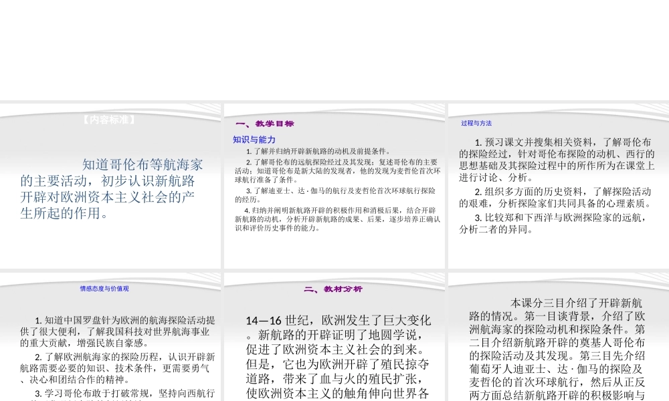Click paragraph starting 1. 知道中国罗盘针为欧洲的航海探险活动提供了很大便利
669x401 pixels.
coord(117,331)
